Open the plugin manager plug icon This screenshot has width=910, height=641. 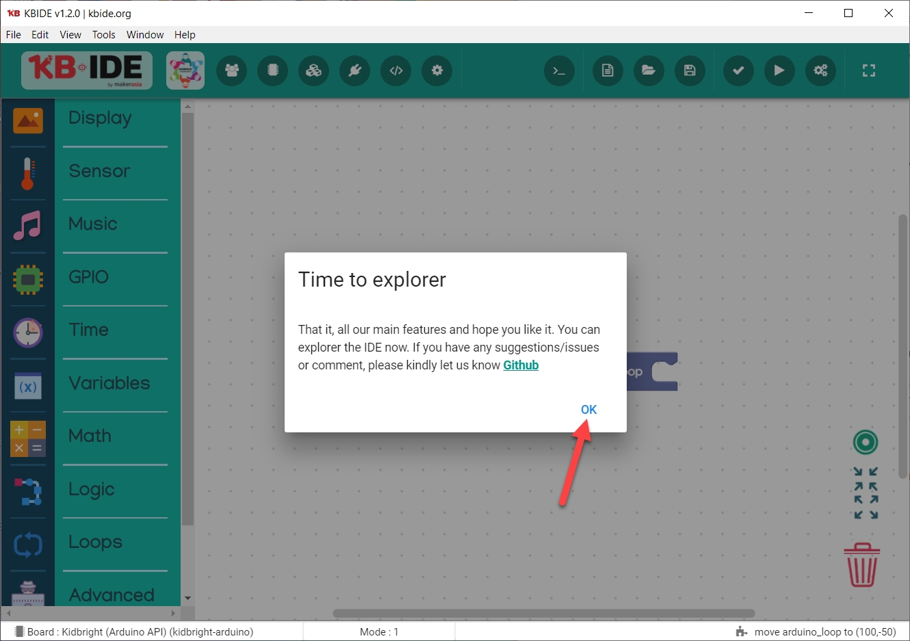click(x=355, y=70)
